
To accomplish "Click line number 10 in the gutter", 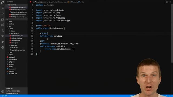I will click(32, 28).
